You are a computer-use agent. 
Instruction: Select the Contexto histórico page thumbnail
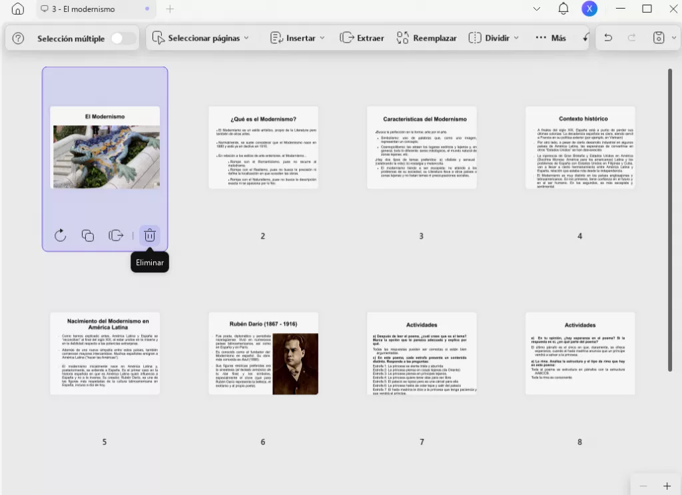pyautogui.click(x=580, y=147)
